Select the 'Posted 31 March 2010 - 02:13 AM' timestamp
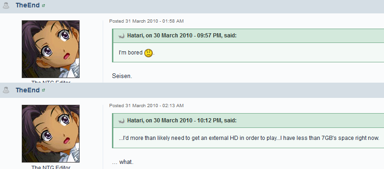Image resolution: width=384 pixels, height=169 pixels. (147, 106)
